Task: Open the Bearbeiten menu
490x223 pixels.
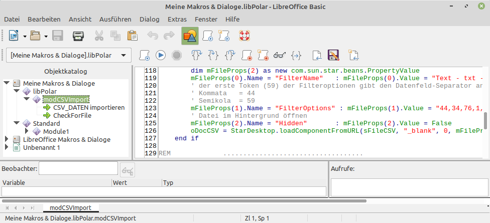Action: [x=44, y=20]
